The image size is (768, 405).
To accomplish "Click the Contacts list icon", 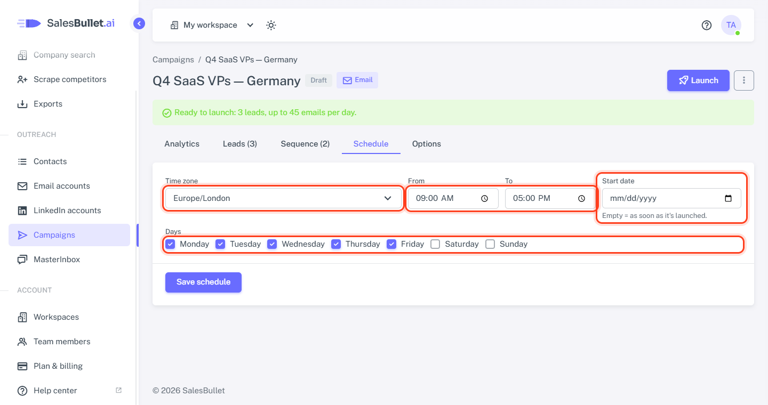I will (22, 161).
